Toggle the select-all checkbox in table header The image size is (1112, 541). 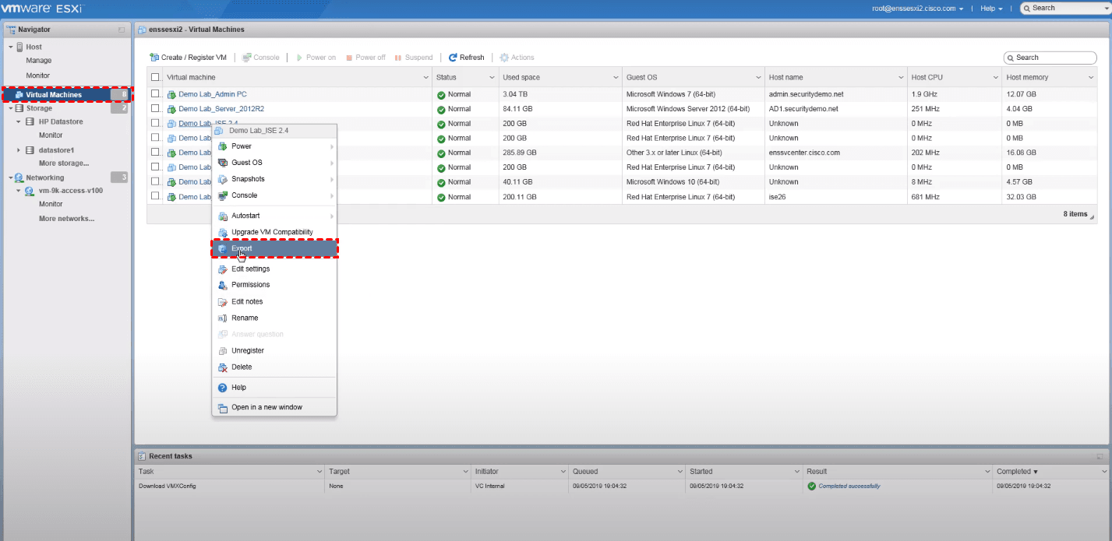click(x=155, y=77)
